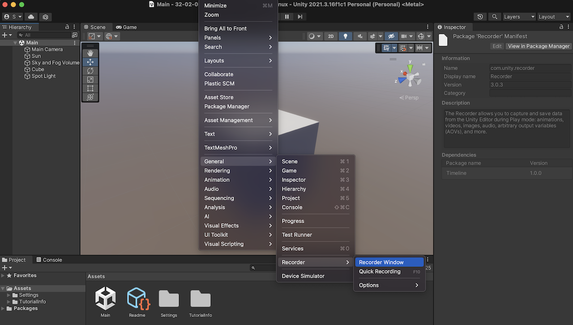
Task: Click the Pause playback button
Action: tap(287, 17)
